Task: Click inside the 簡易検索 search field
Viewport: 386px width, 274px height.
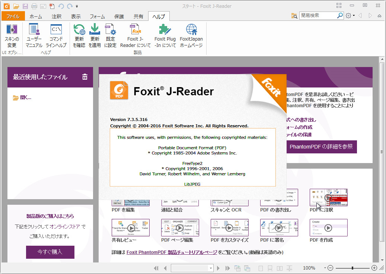Action: point(318,16)
